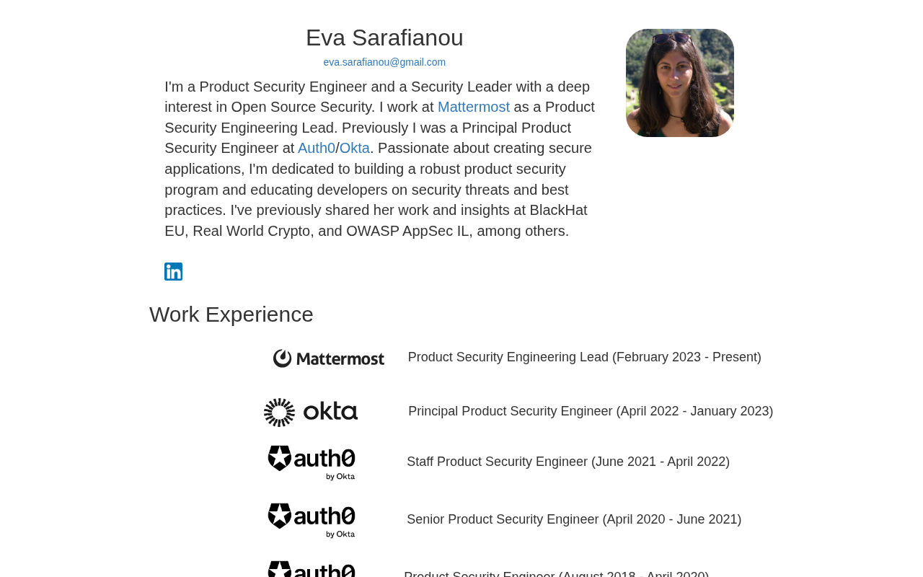923x577 pixels.
Task: Click the Senior Product Security Engineer entry text
Action: 573,519
